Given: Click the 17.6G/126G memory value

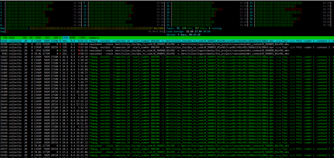Looking at the screenshot, I should click(x=157, y=28).
